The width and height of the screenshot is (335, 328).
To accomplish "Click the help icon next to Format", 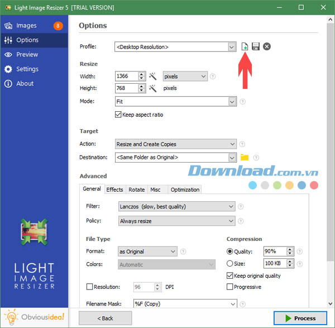I will pyautogui.click(x=183, y=251).
